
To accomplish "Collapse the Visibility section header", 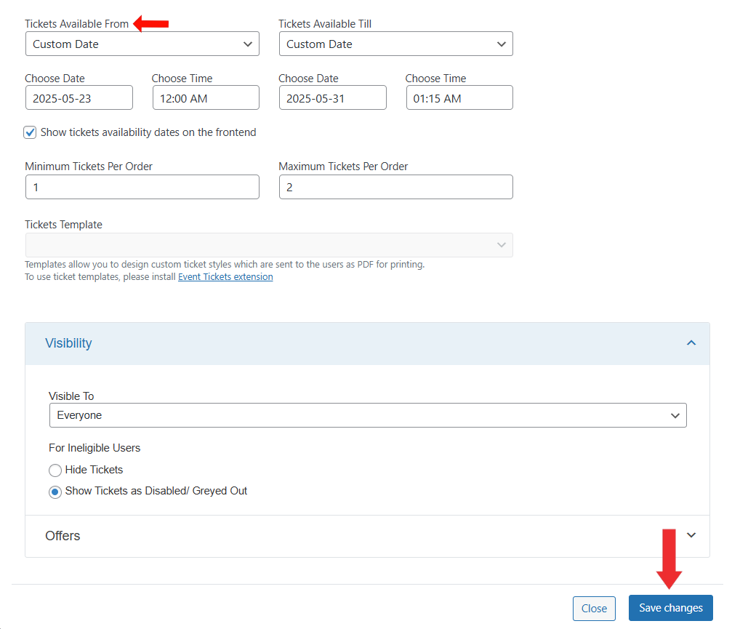I will [x=367, y=343].
